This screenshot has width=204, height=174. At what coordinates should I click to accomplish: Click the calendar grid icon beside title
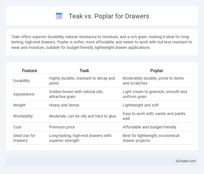pos(59,16)
